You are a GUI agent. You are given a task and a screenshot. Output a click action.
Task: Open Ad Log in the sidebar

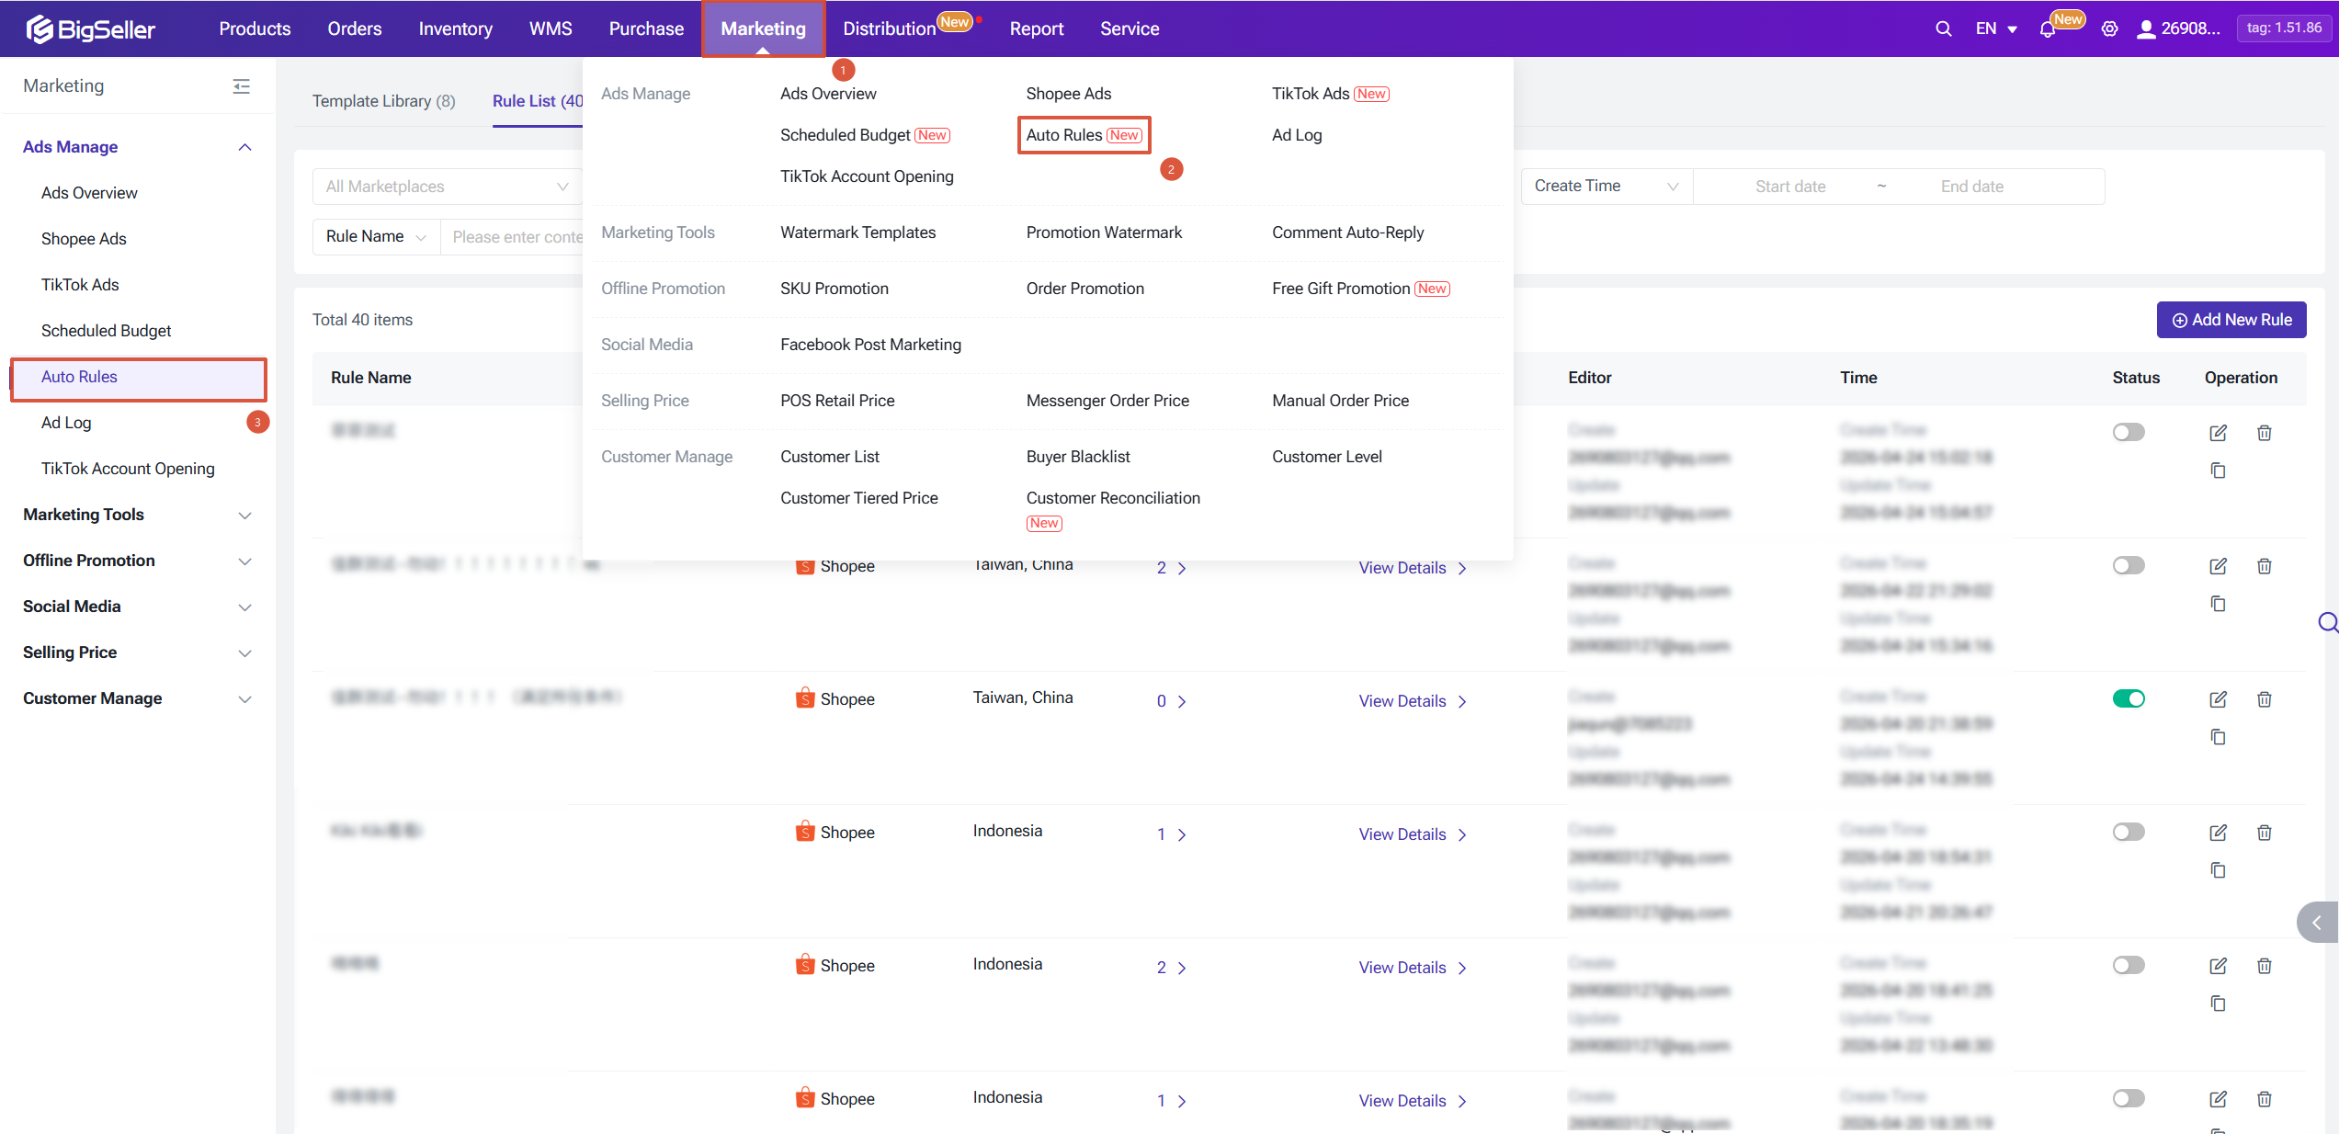click(66, 423)
